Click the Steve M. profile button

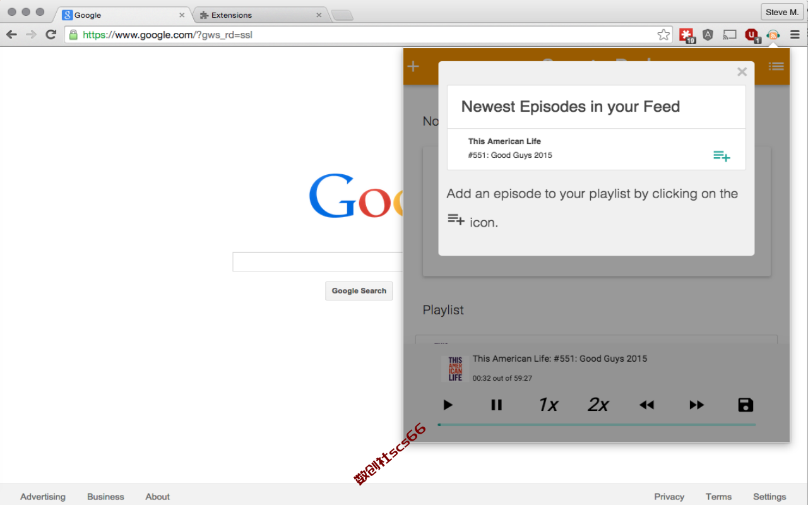click(x=781, y=12)
